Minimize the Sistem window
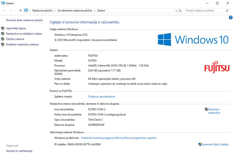 pyautogui.click(x=207, y=3)
